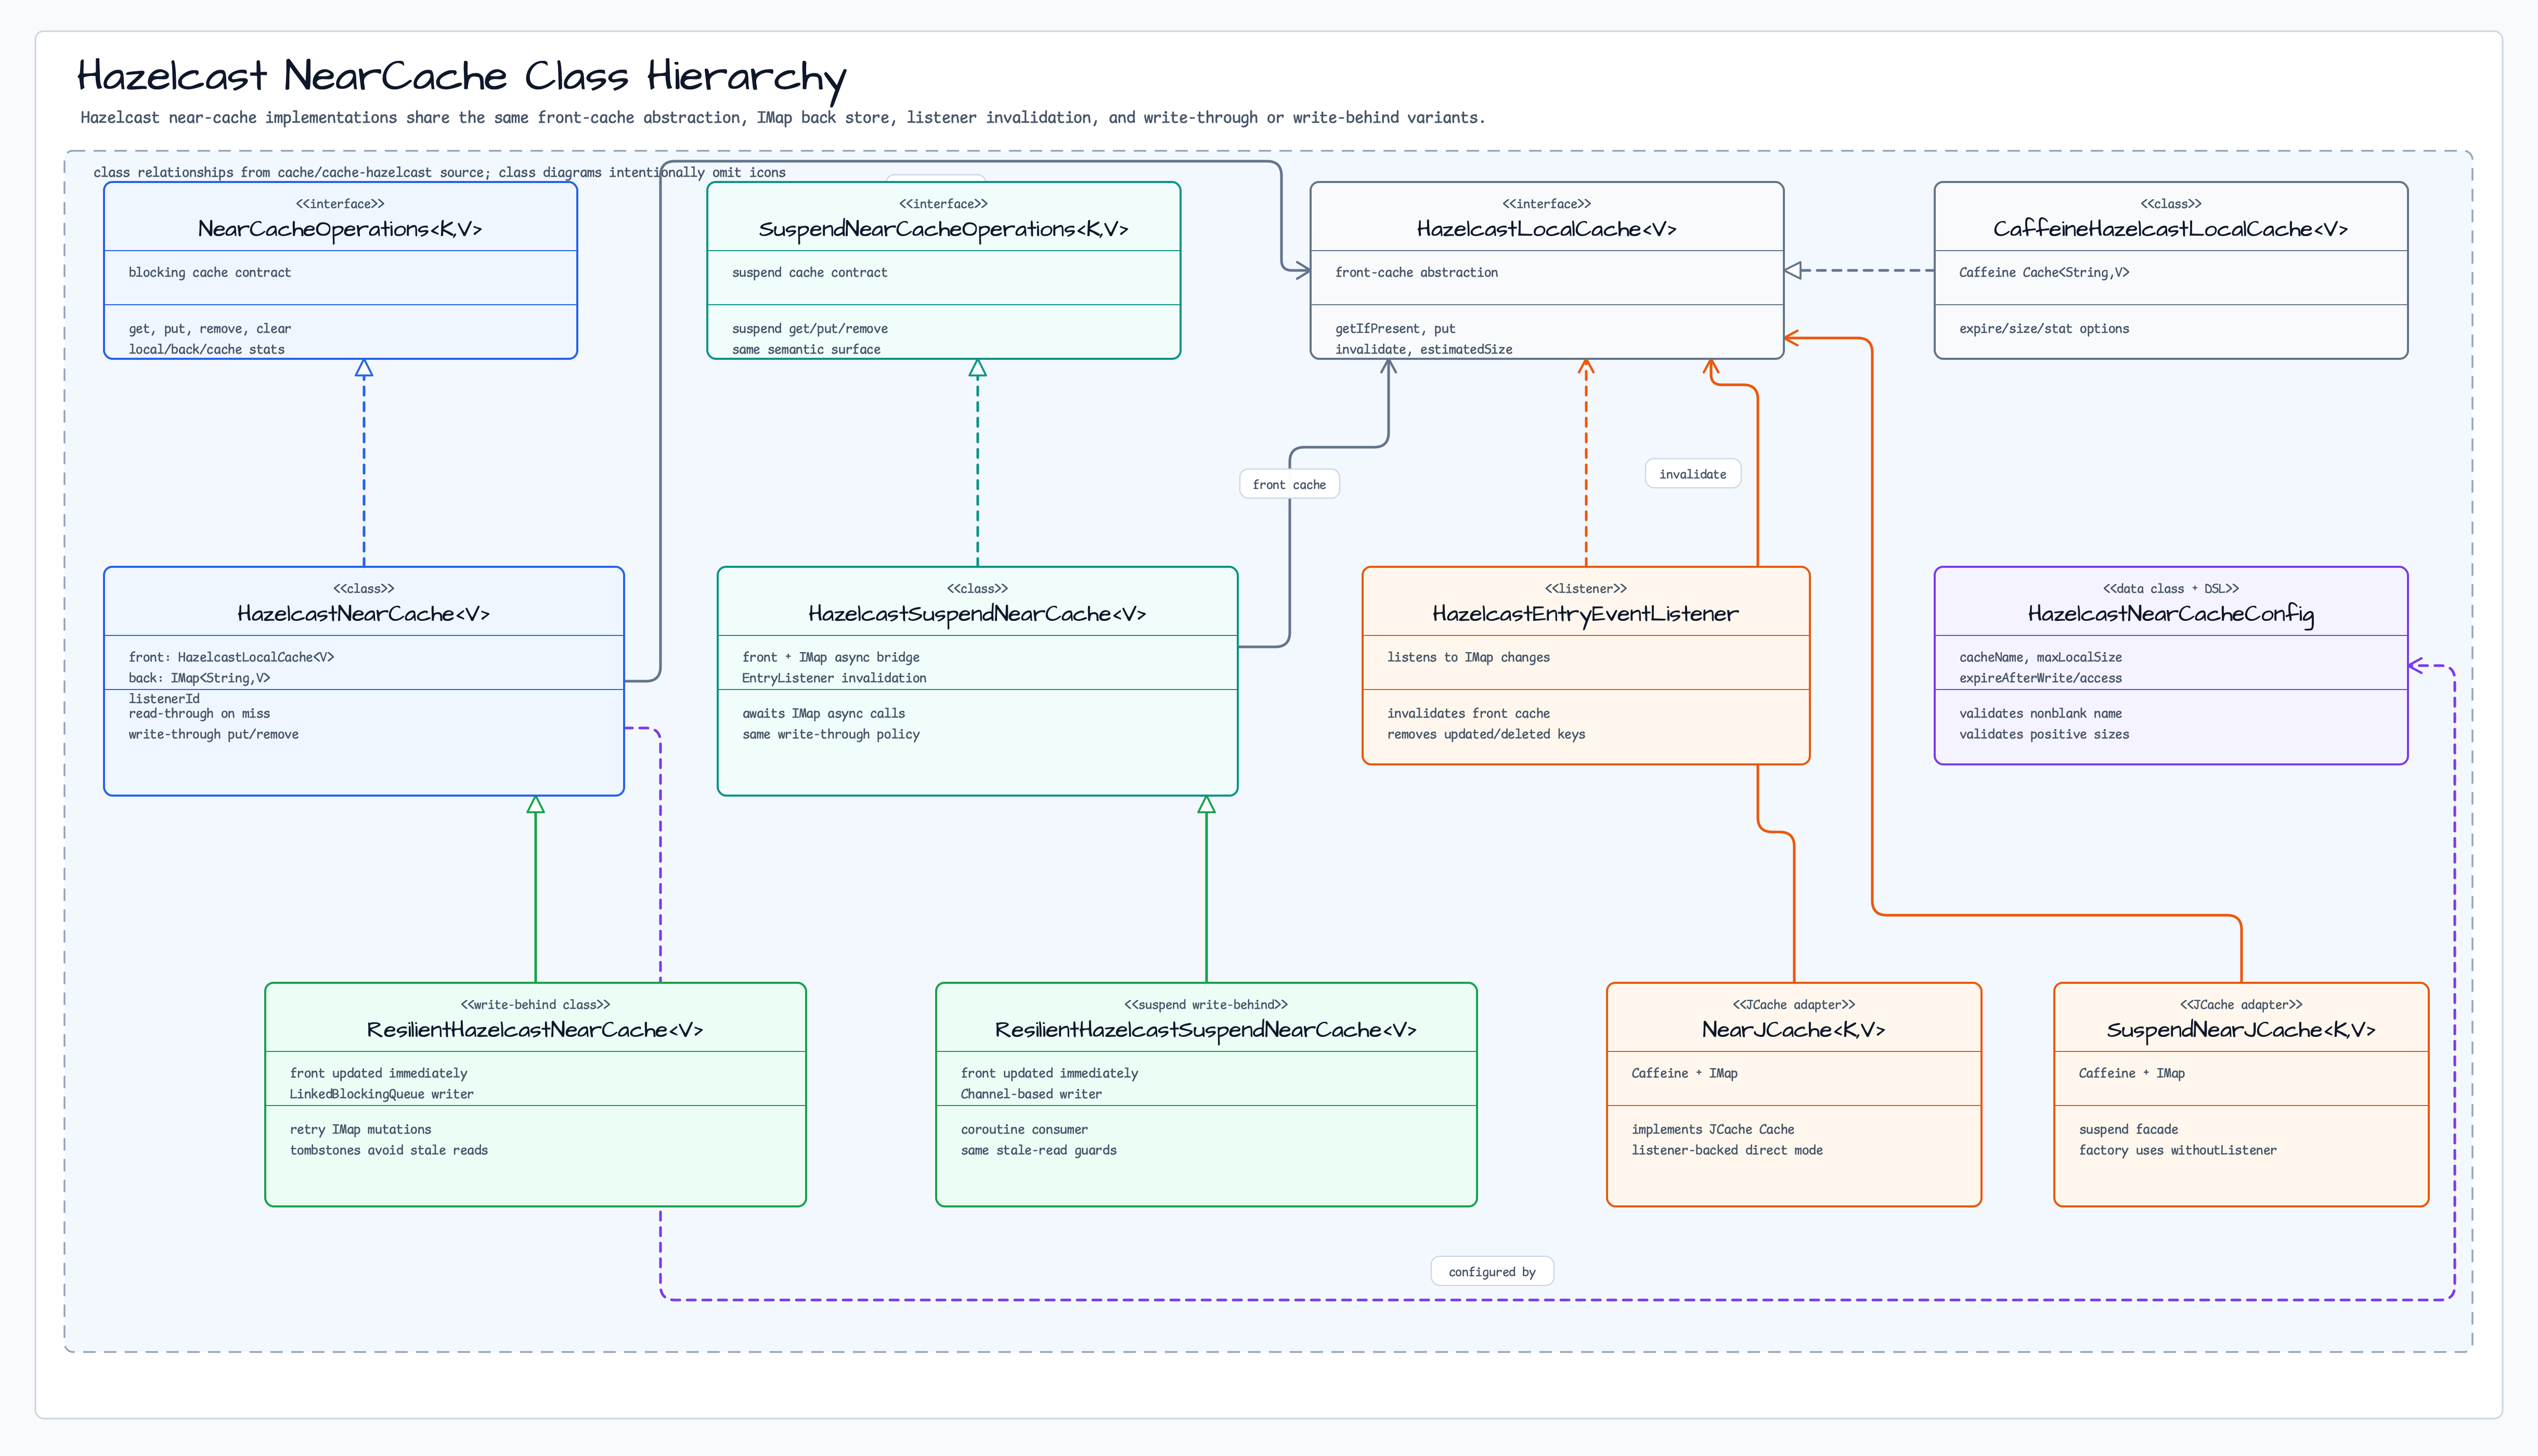Click the class relationships source note
Viewport: 2538px width, 1456px height.
coord(439,172)
